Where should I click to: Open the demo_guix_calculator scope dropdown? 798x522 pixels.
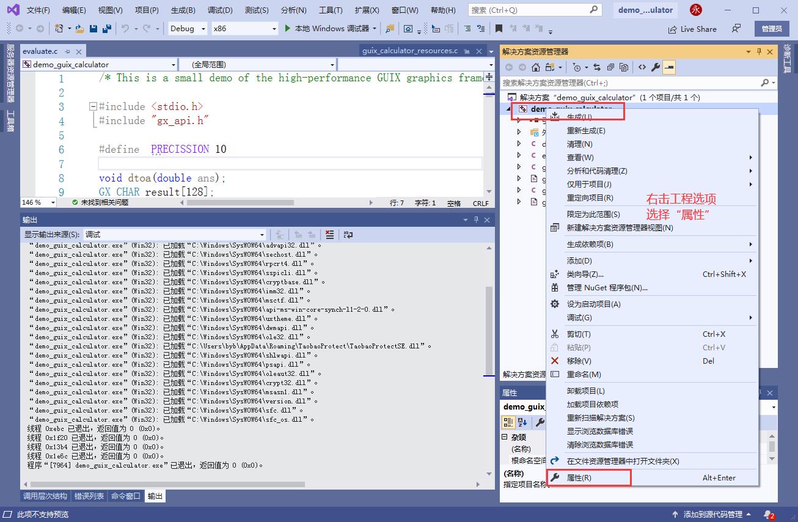click(x=99, y=64)
